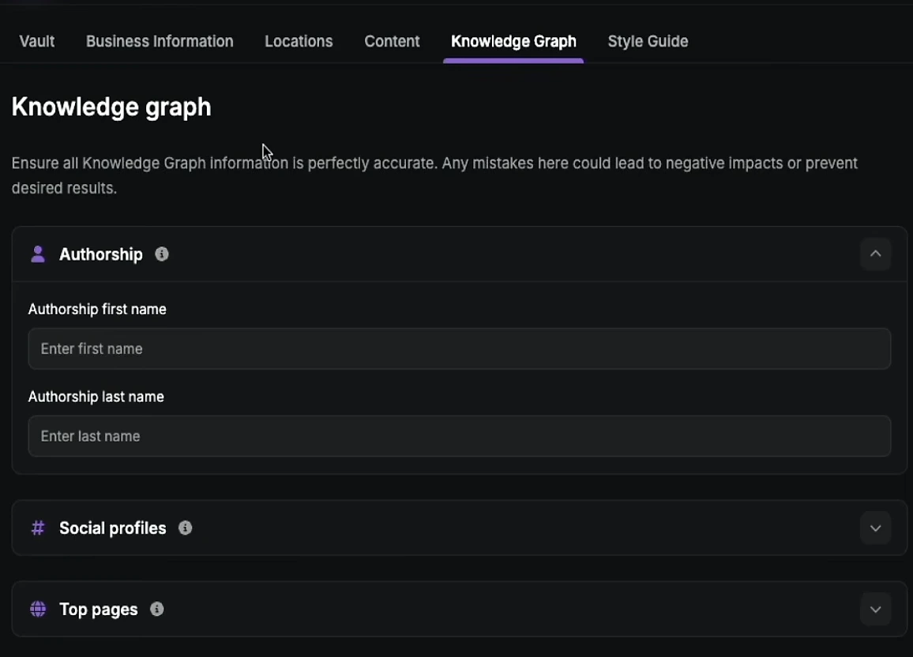Viewport: 913px width, 657px height.
Task: Open the Vault tab
Action: pos(36,41)
